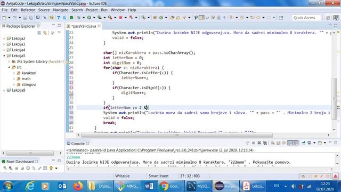Viewport: 341px width, 192px height.
Task: Click the Back navigation arrow icon
Action: tap(258, 18)
